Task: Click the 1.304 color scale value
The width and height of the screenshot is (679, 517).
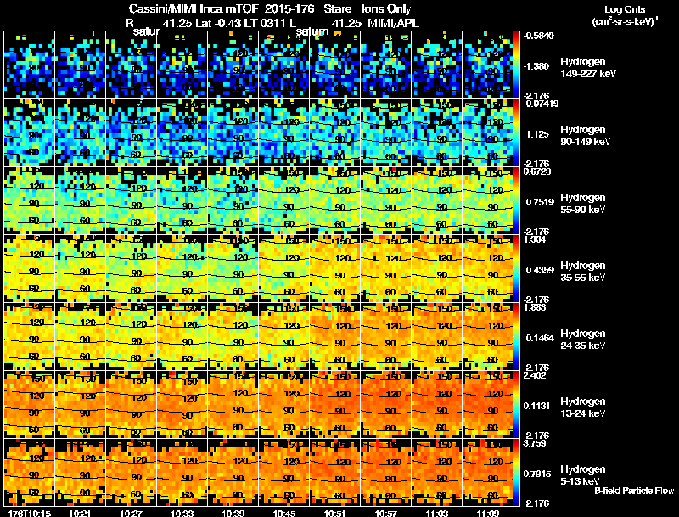Action: [x=535, y=239]
